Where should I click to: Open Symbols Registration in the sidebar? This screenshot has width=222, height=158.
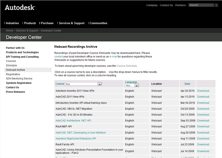click(18, 83)
